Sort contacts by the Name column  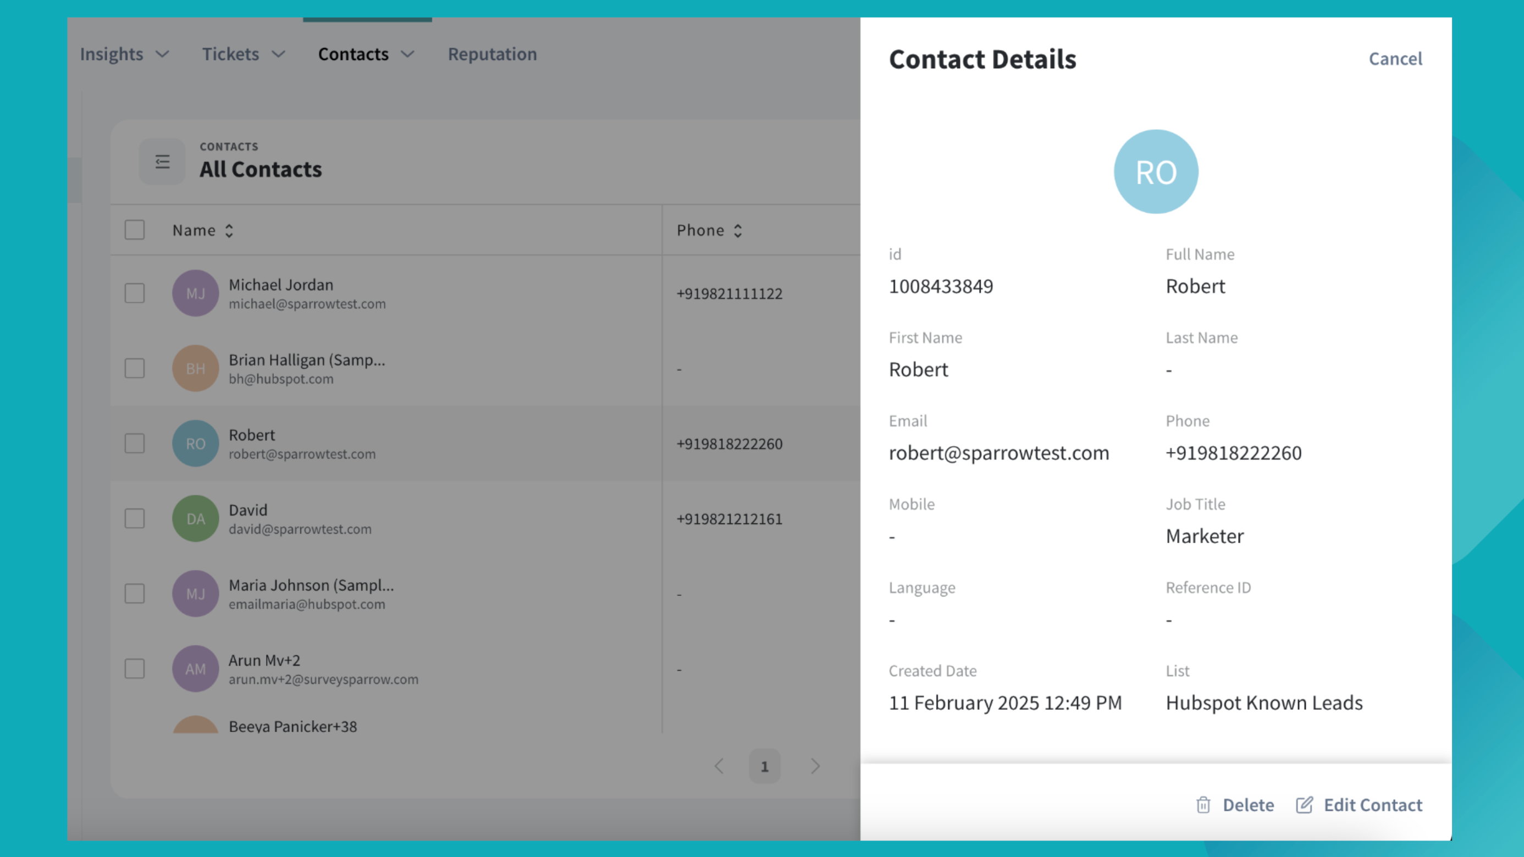tap(203, 231)
